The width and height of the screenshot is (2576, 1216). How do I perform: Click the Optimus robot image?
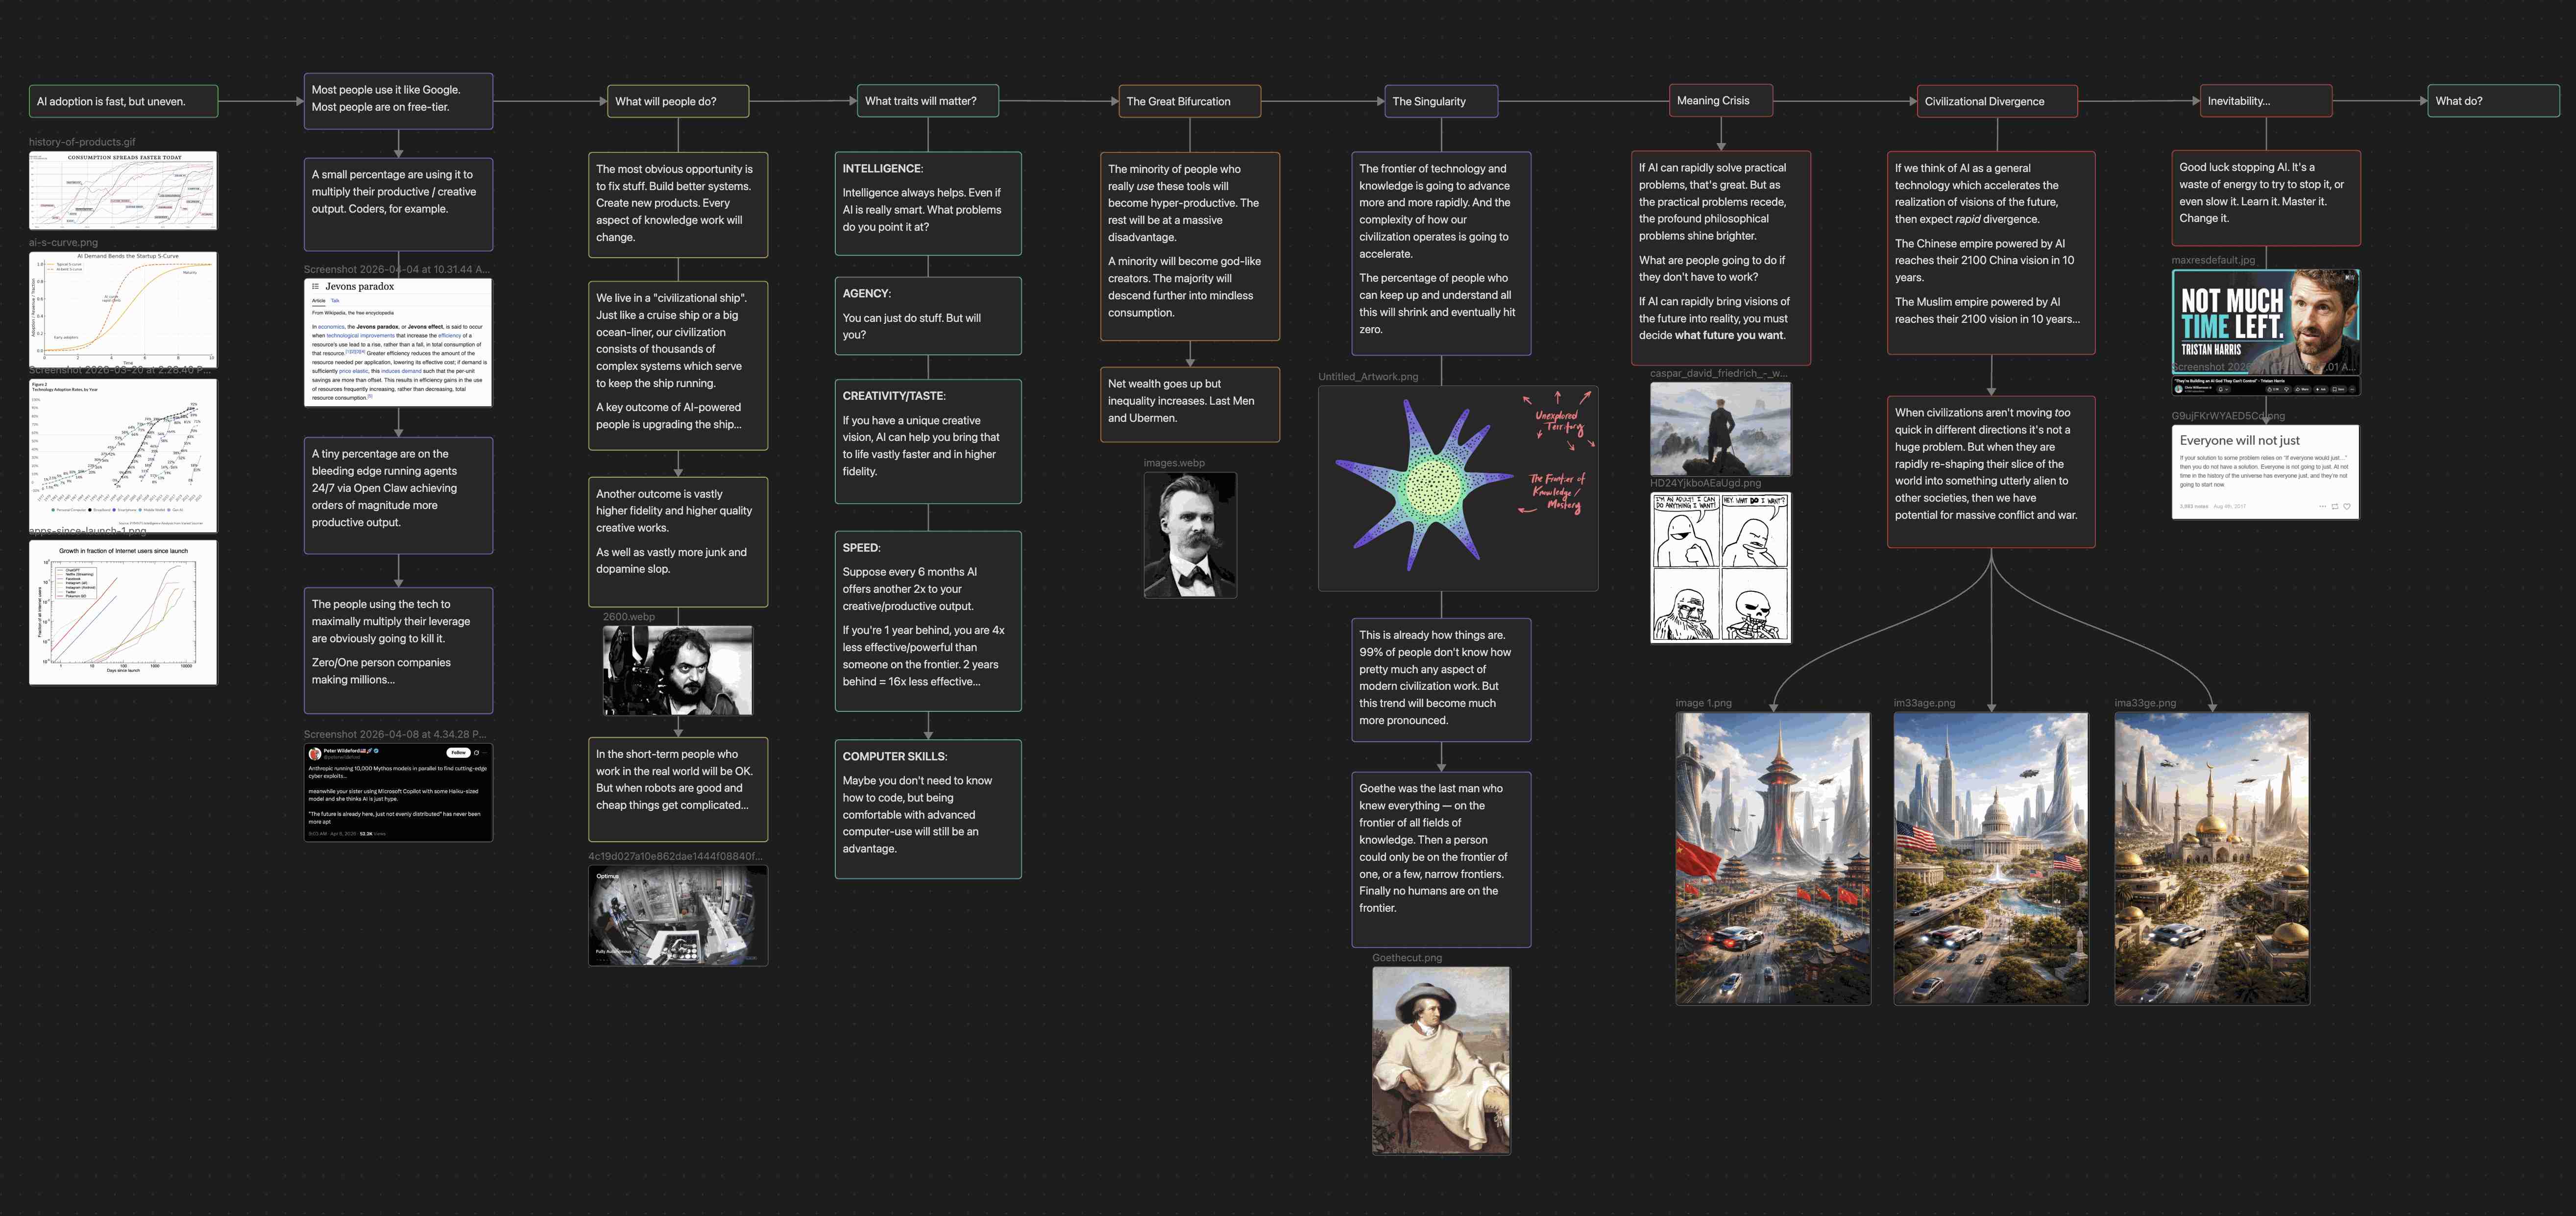678,915
